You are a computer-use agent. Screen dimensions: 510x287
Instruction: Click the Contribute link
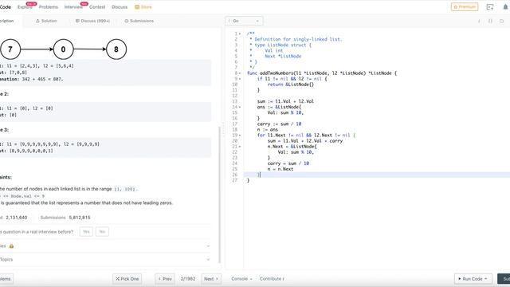coord(272,279)
